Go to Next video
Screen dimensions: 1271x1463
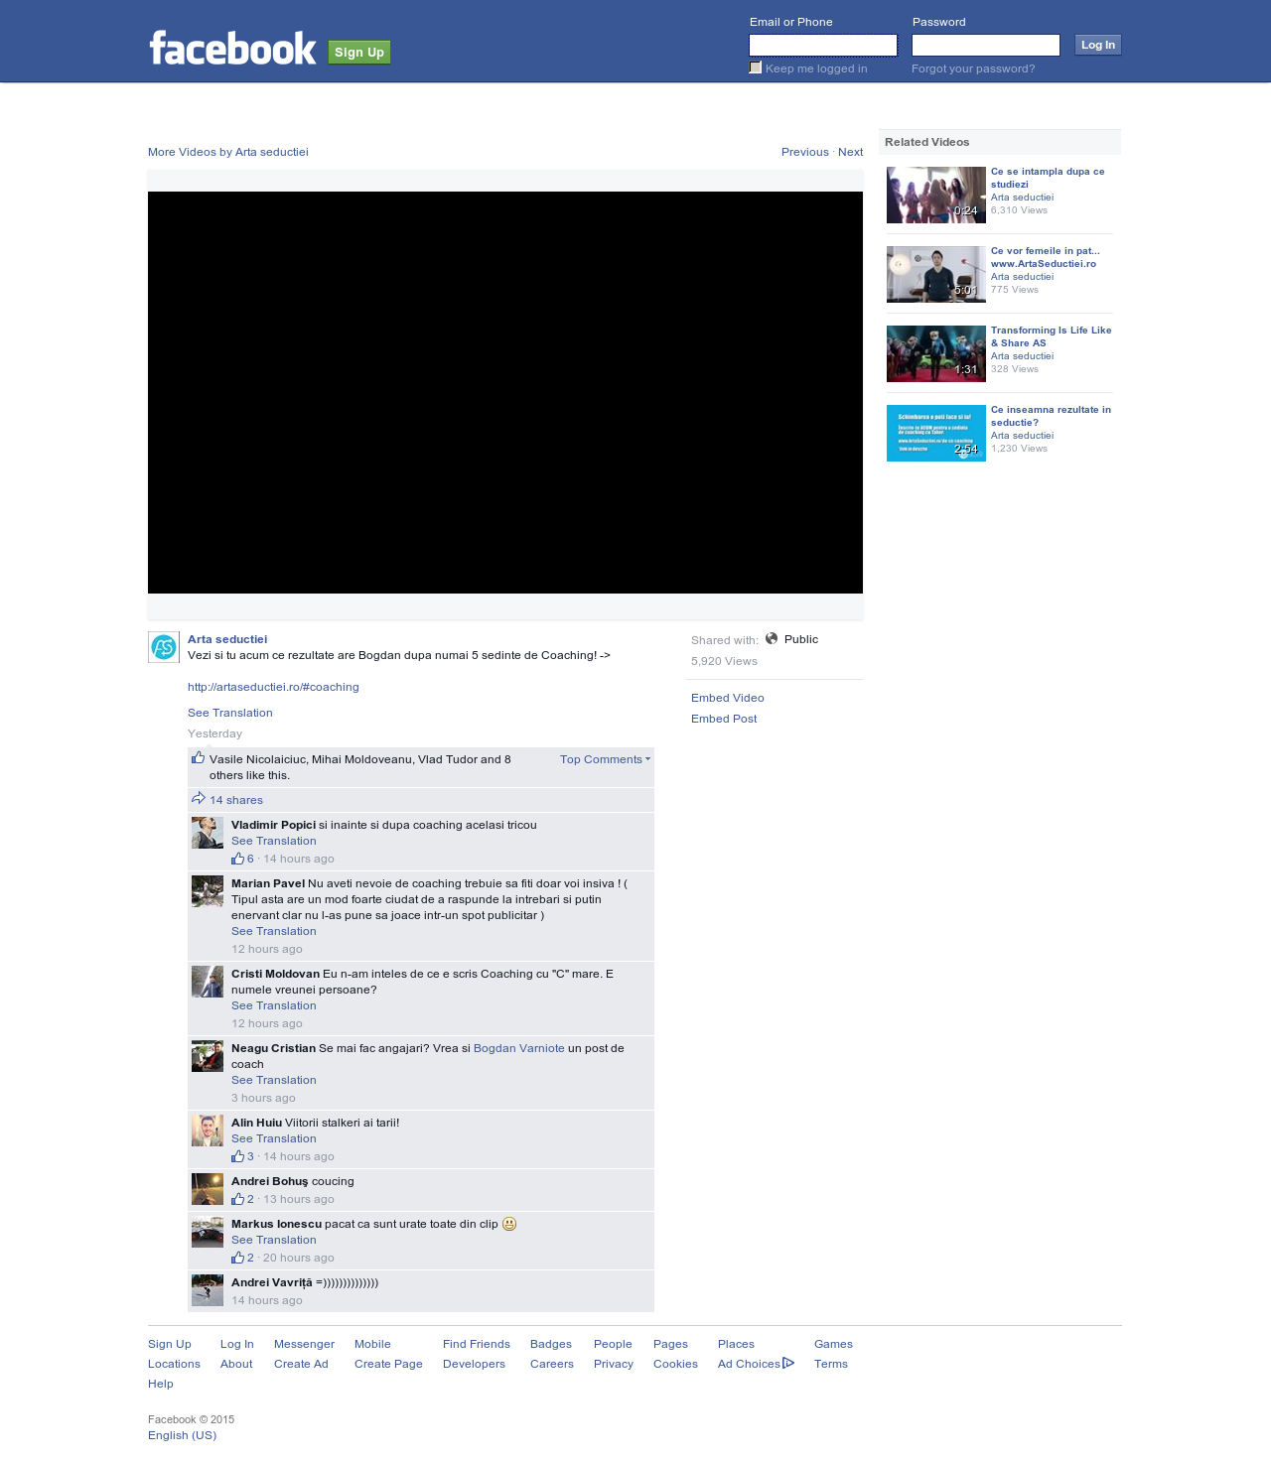(x=850, y=152)
